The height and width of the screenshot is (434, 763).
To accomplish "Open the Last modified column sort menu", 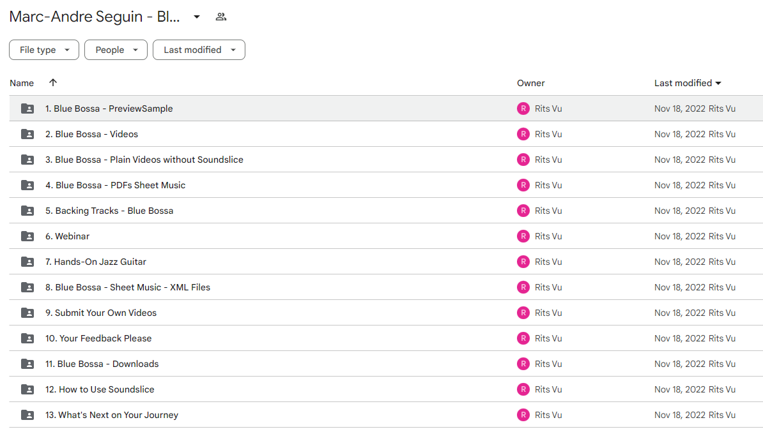I will click(x=687, y=83).
